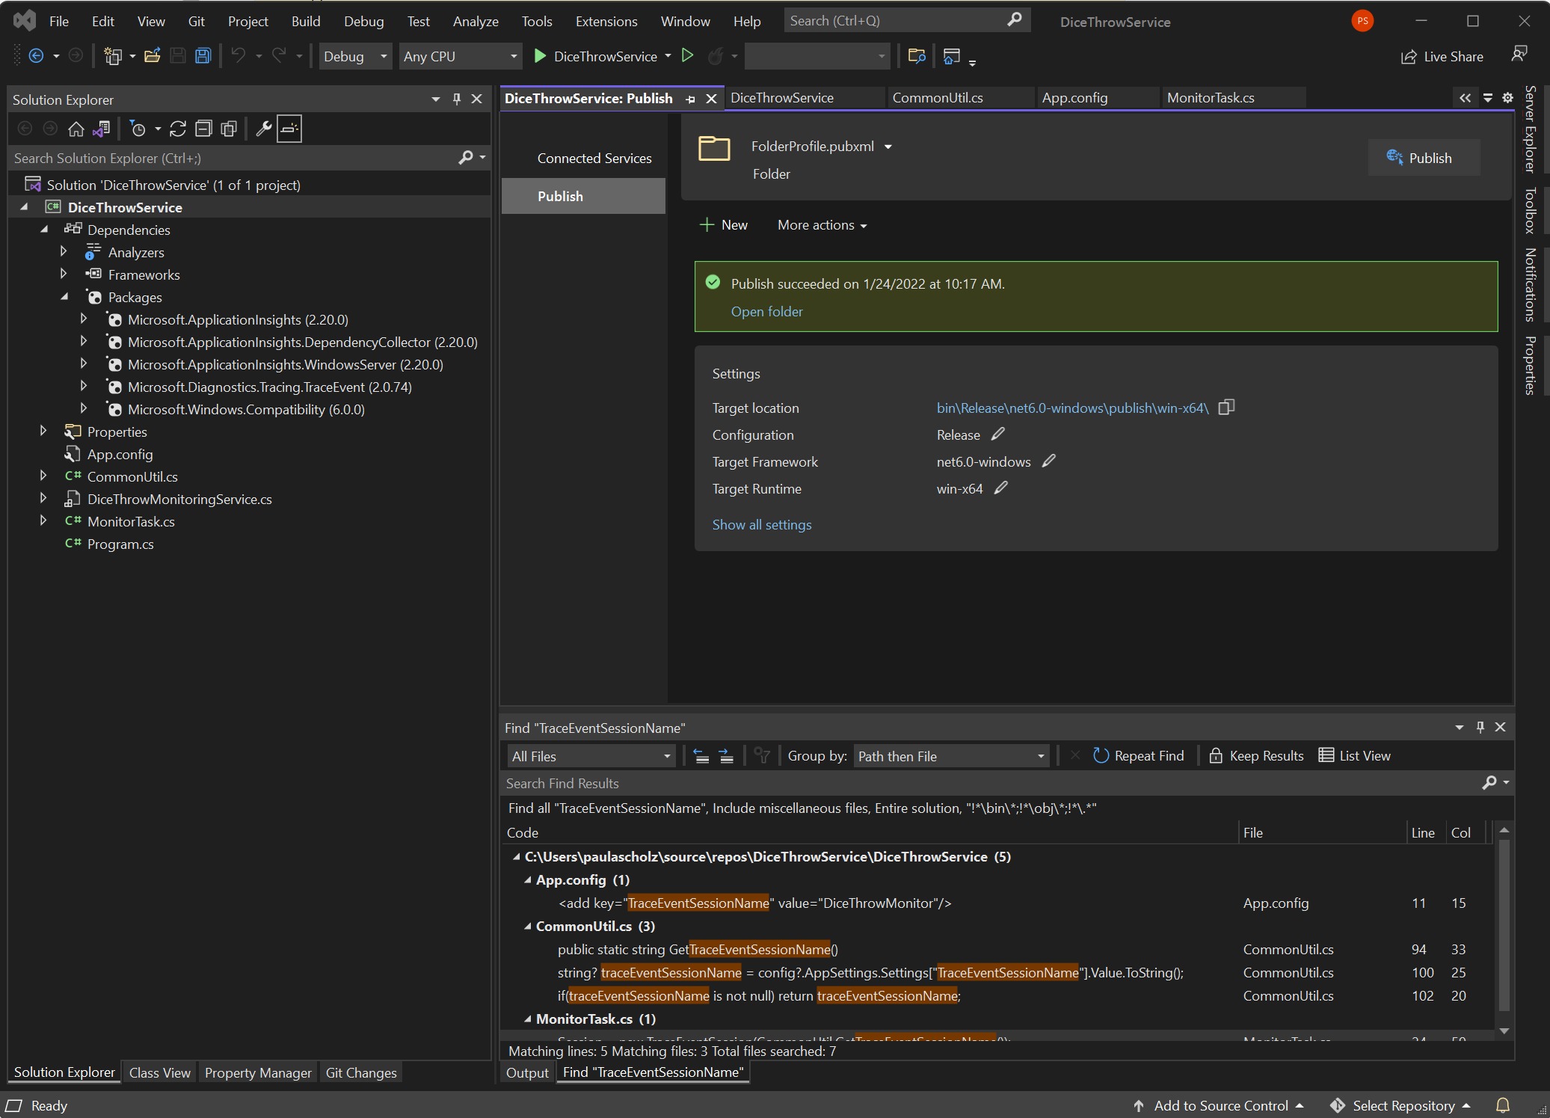Toggle List View in Find results
The height and width of the screenshot is (1118, 1550).
click(x=1354, y=756)
